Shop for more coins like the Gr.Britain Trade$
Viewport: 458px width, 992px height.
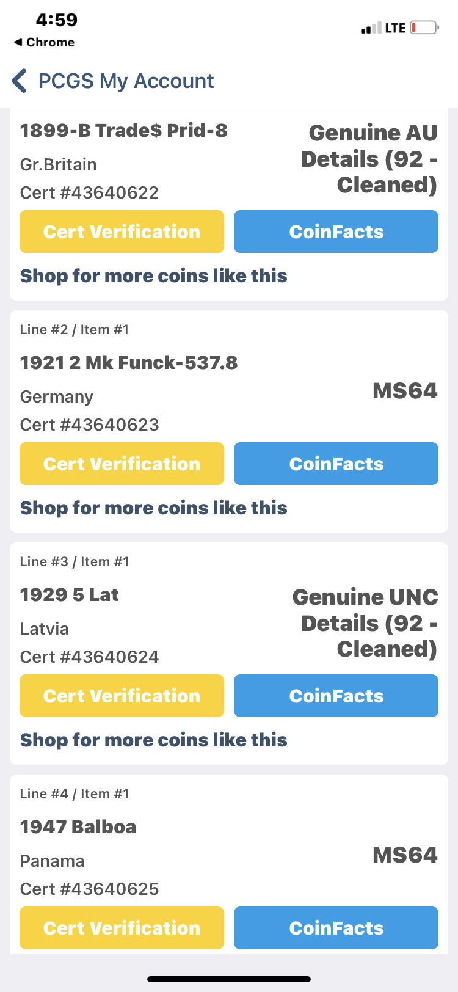[153, 275]
